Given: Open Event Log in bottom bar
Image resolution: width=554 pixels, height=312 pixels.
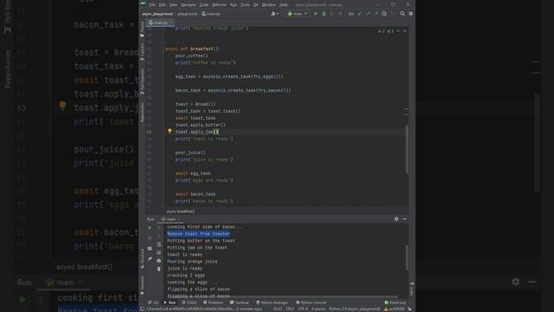Looking at the screenshot, I should pos(395,302).
